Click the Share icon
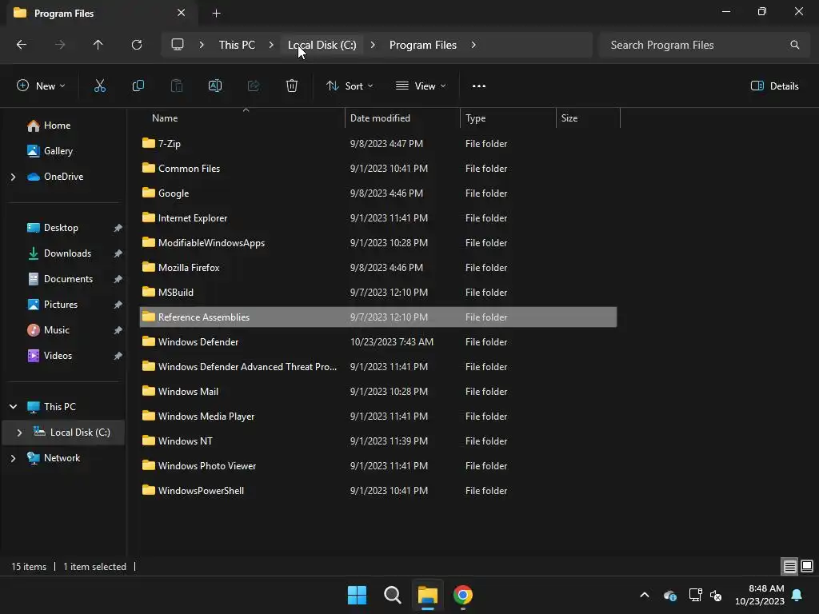Image resolution: width=819 pixels, height=614 pixels. coord(254,86)
